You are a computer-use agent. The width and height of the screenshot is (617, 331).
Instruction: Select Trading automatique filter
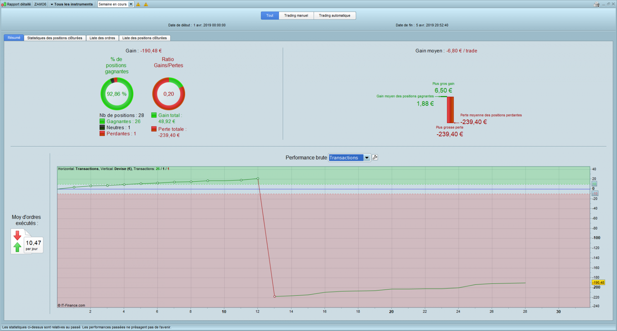coord(335,15)
